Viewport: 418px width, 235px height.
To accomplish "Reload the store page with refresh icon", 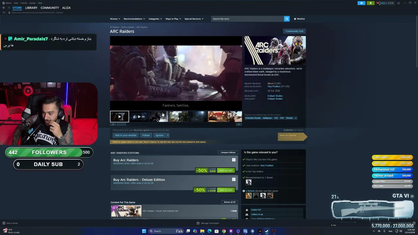I will (x=4, y=12).
